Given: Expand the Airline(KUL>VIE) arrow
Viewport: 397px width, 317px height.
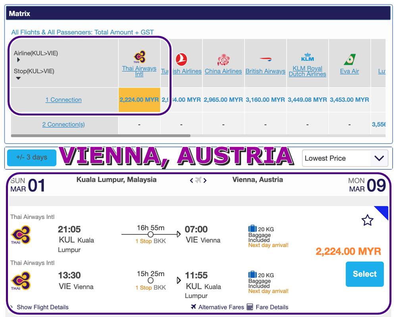Looking at the screenshot, I should click(x=18, y=60).
